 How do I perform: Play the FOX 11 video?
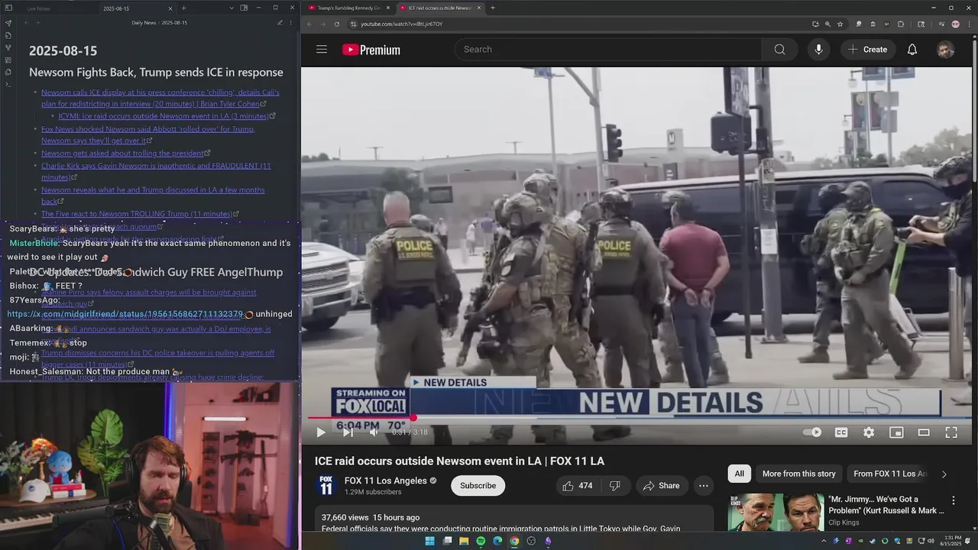click(321, 432)
